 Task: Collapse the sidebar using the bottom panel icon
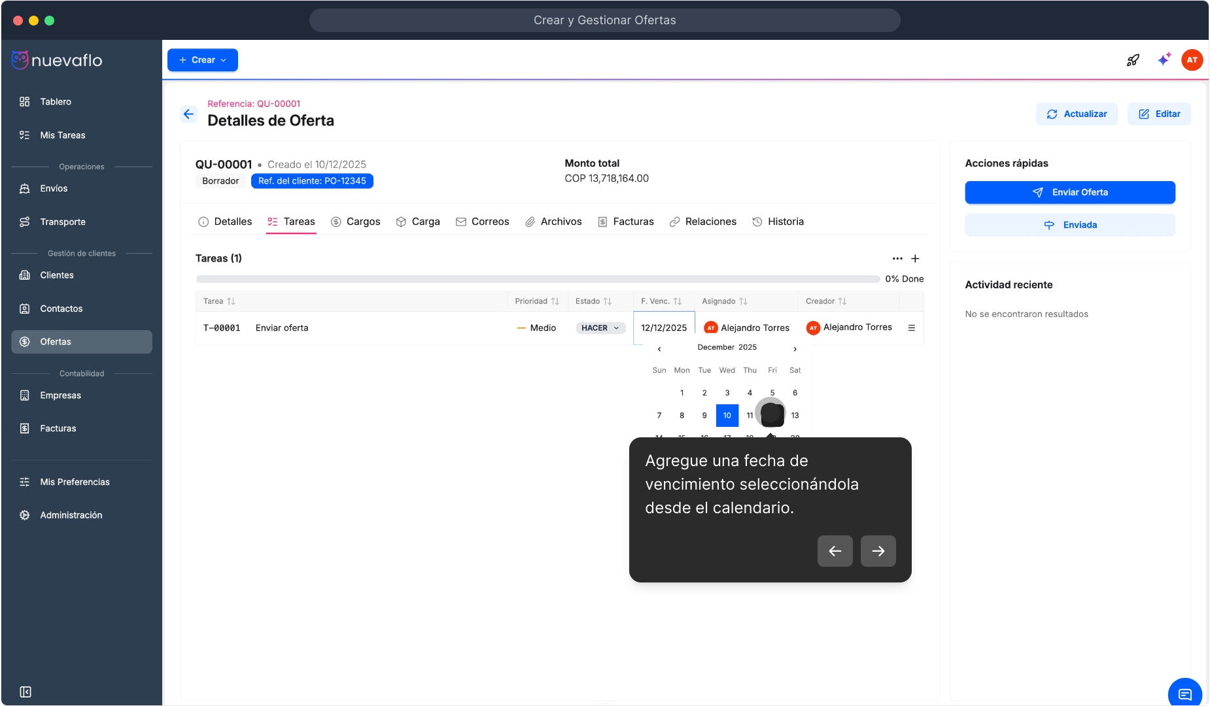click(26, 692)
